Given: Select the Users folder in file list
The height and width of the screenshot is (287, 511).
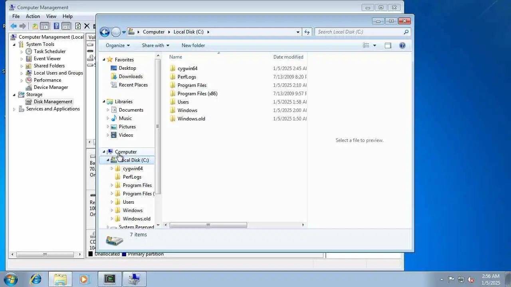Looking at the screenshot, I should pos(183,102).
